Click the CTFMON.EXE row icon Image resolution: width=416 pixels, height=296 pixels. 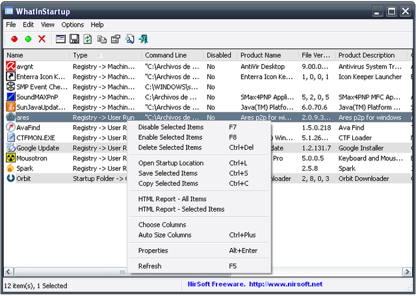(10, 138)
